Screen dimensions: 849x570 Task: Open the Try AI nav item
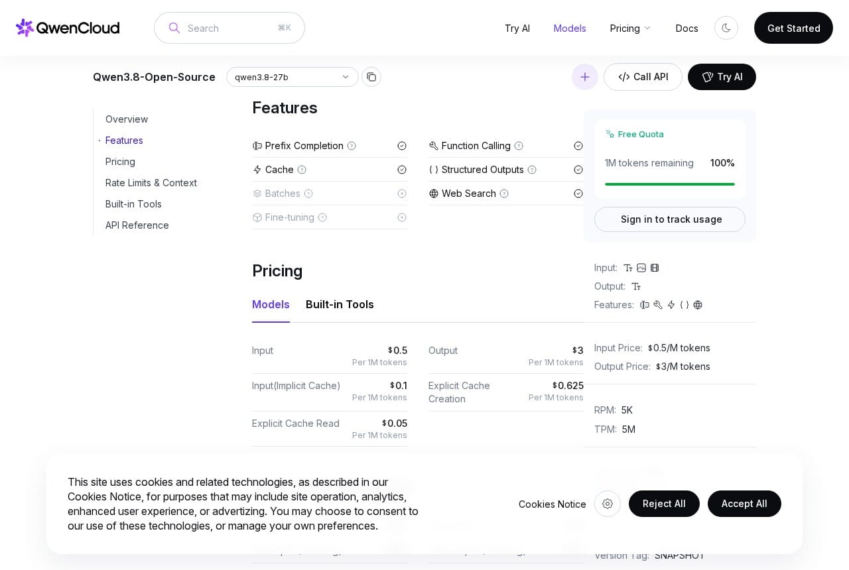[x=517, y=28]
